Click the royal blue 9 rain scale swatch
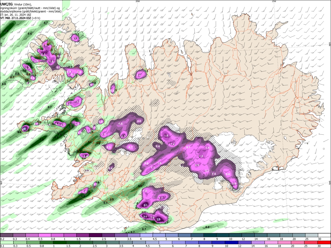Viewport: 331px width, 248px height. pyautogui.click(x=218, y=242)
